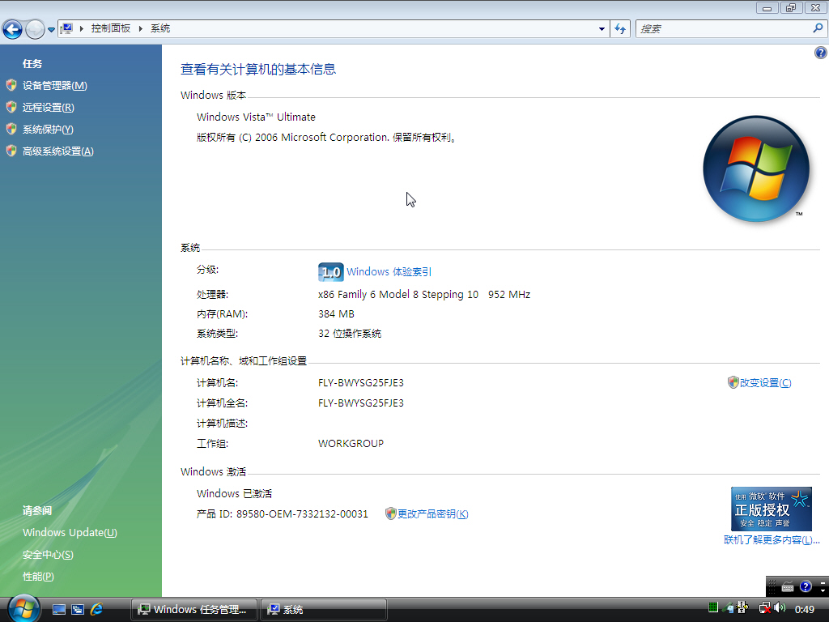Select the 系统 taskbar button

(x=324, y=609)
